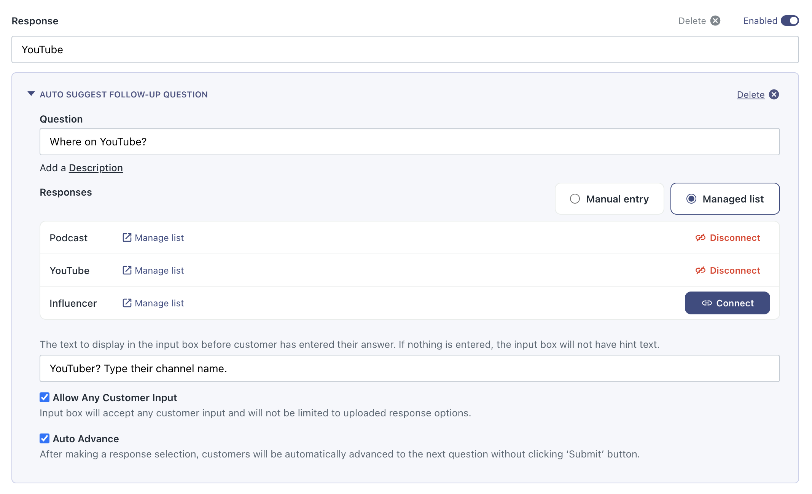Screen dimensions: 812x494
Task: Click the external-link icon in YouTube row
Action: pyautogui.click(x=127, y=270)
